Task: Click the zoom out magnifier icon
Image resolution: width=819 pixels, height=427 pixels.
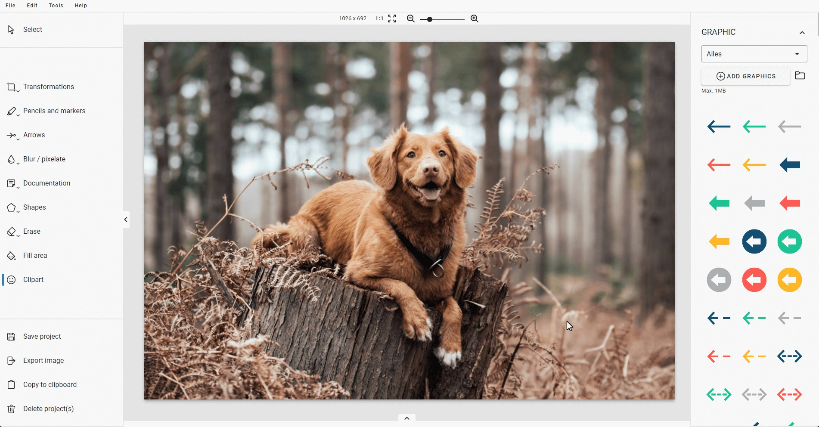Action: 410,19
